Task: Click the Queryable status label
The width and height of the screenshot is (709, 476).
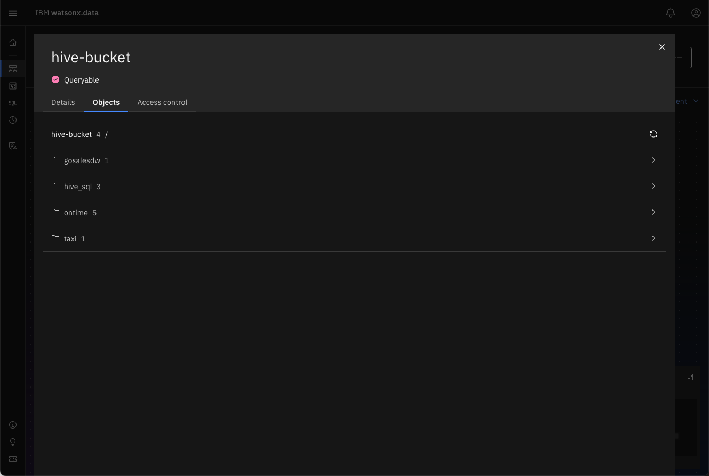Action: tap(82, 80)
